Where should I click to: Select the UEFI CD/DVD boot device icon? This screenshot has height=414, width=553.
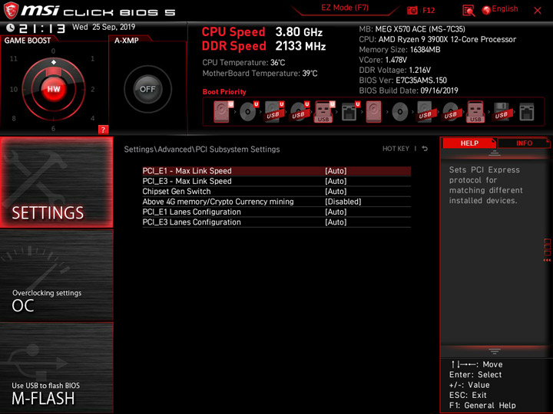tap(249, 112)
